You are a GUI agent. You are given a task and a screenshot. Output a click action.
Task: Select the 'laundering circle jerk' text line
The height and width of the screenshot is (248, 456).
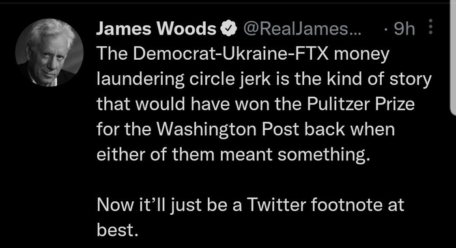pyautogui.click(x=264, y=80)
